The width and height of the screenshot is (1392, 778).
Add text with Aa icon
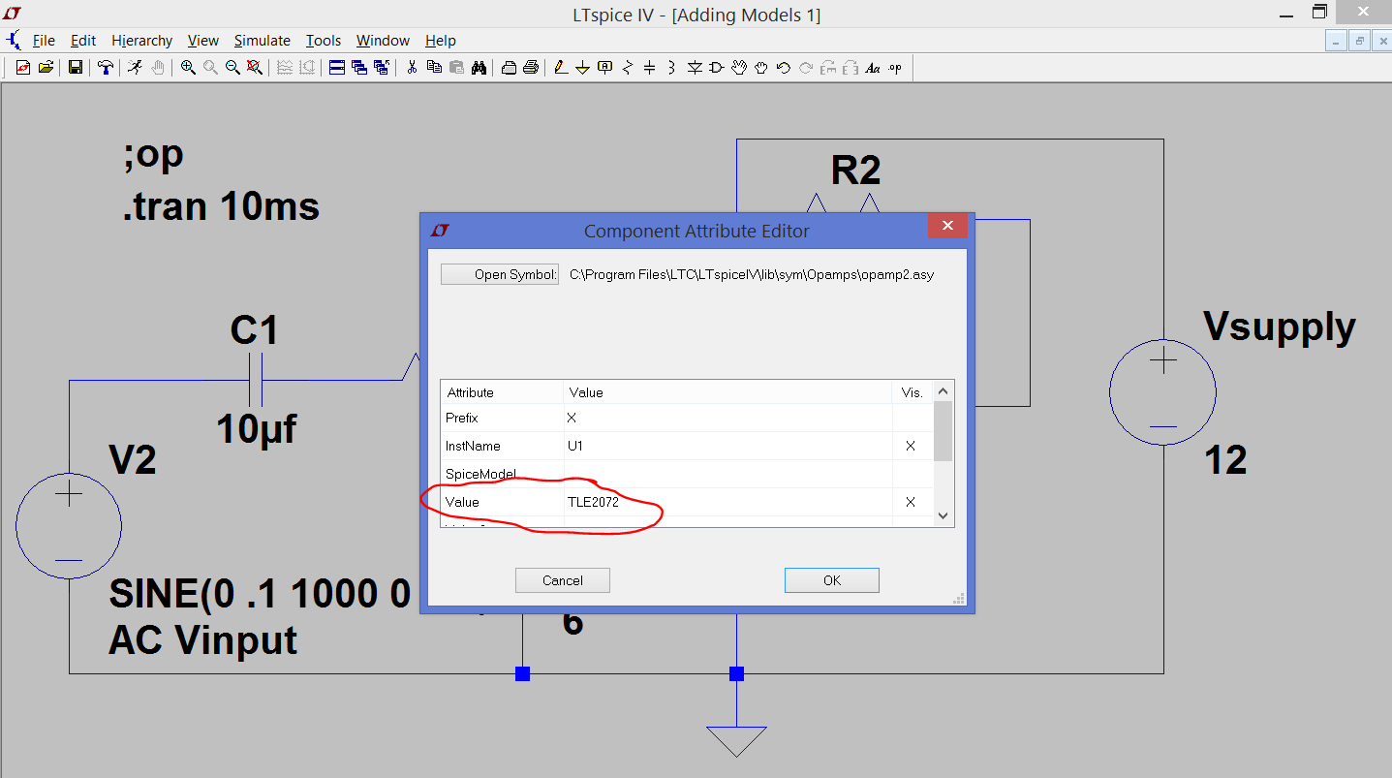[873, 68]
